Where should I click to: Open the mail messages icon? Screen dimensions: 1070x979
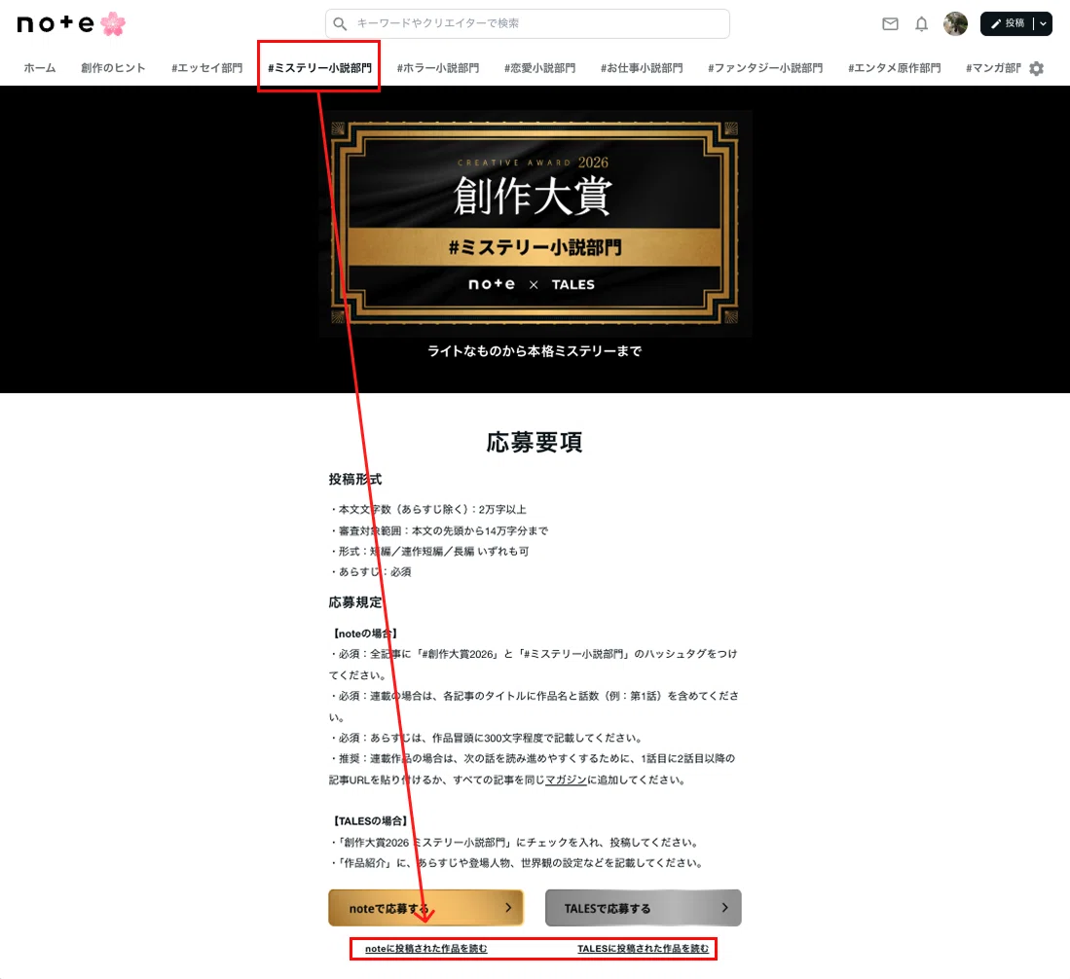(x=890, y=24)
